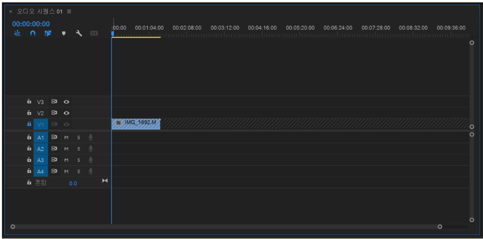Enable voice-over record on A3

(91, 160)
